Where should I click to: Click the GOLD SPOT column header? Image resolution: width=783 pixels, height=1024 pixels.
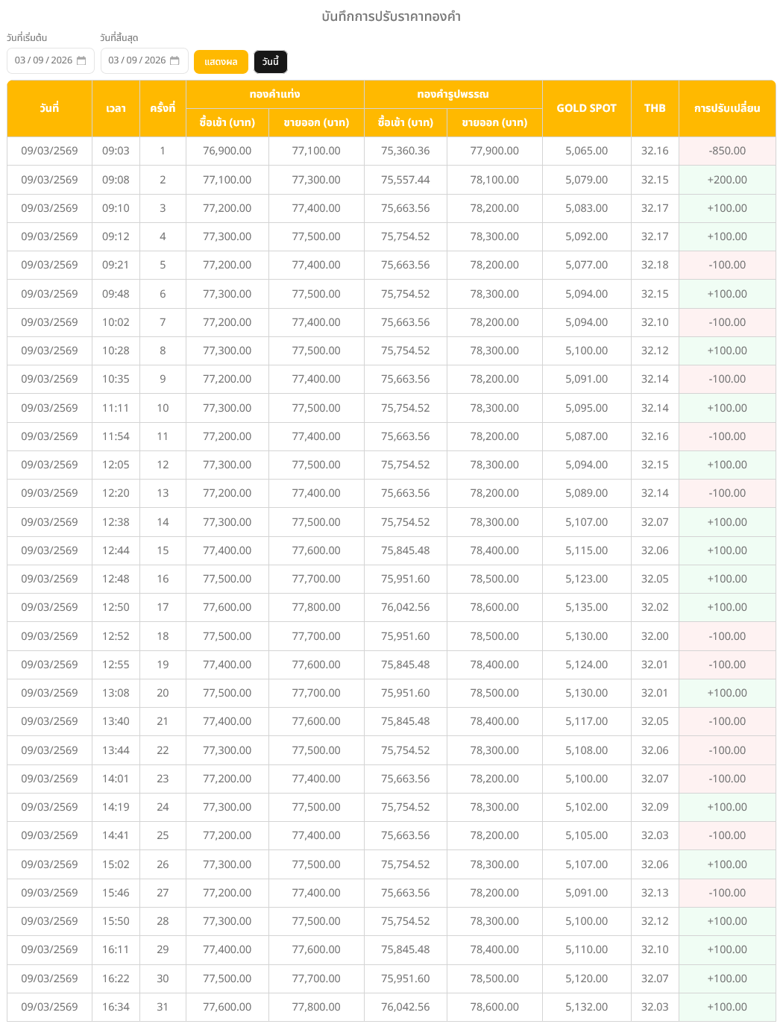[x=586, y=108]
